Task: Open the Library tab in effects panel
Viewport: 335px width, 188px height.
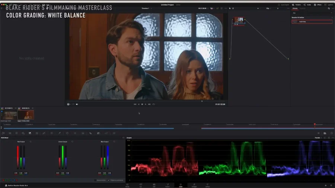Action: click(x=295, y=8)
